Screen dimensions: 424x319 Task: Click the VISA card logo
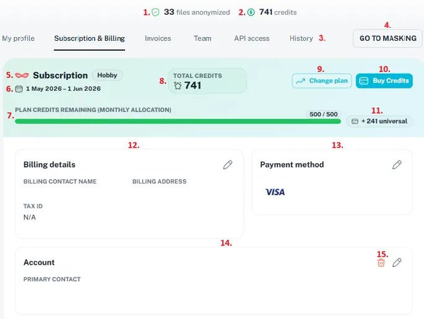[275, 192]
